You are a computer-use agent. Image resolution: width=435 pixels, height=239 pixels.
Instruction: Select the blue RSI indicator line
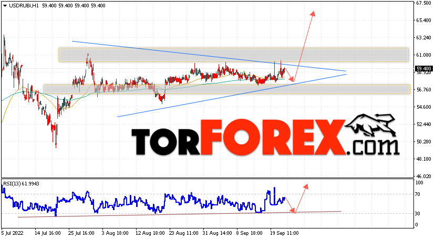(x=143, y=201)
